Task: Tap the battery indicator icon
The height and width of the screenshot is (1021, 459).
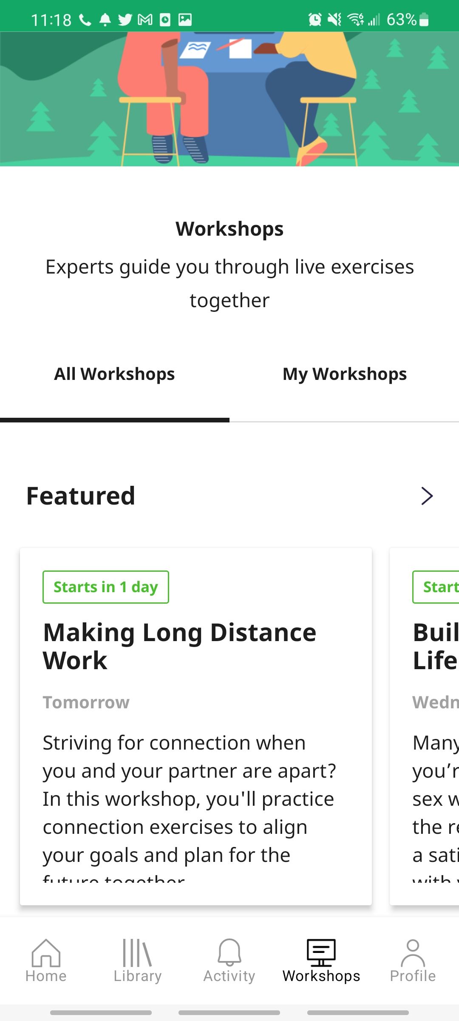Action: [424, 20]
